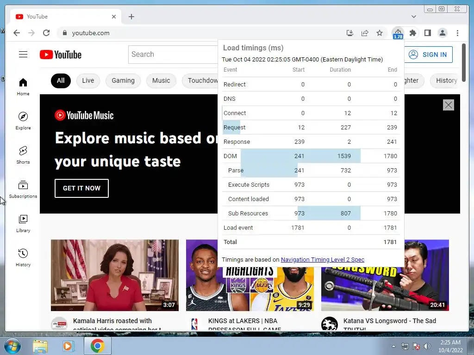The image size is (474, 355).
Task: Open the Chrome three-dot menu
Action: [457, 33]
